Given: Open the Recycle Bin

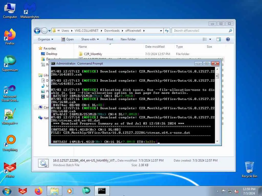Looking at the screenshot, I should [249, 170].
